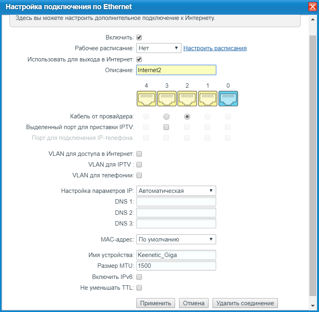Screen dimensions: 319x312
Task: Check IPTV dedicated port 3 checkbox
Action: pos(167,127)
